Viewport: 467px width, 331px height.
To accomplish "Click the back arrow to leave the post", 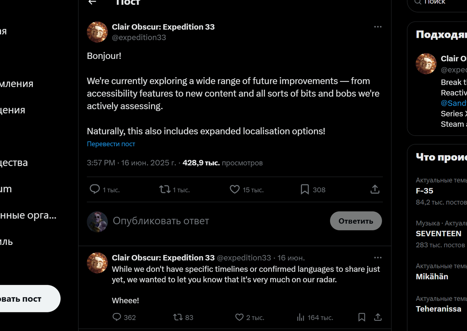I will (92, 2).
